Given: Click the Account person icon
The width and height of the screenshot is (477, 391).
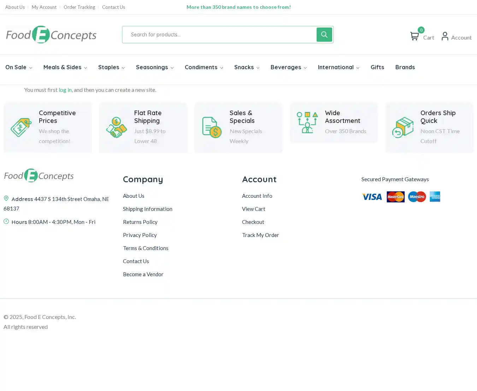Looking at the screenshot, I should (x=445, y=36).
